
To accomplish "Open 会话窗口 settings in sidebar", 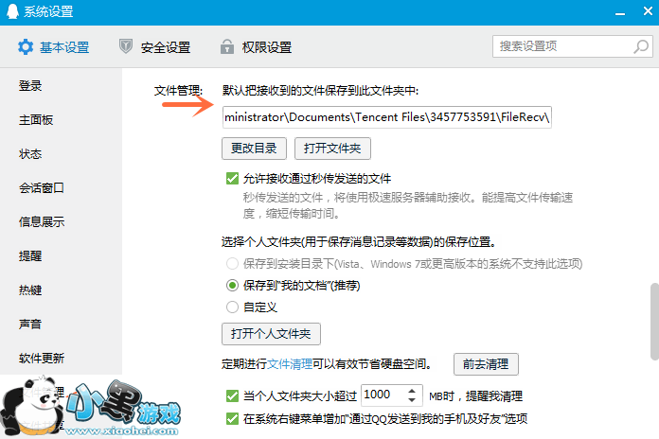I will (42, 187).
